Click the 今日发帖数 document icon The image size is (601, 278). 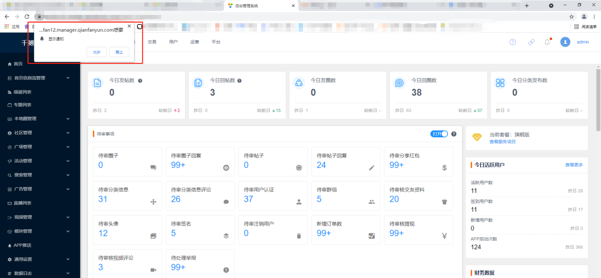[98, 83]
